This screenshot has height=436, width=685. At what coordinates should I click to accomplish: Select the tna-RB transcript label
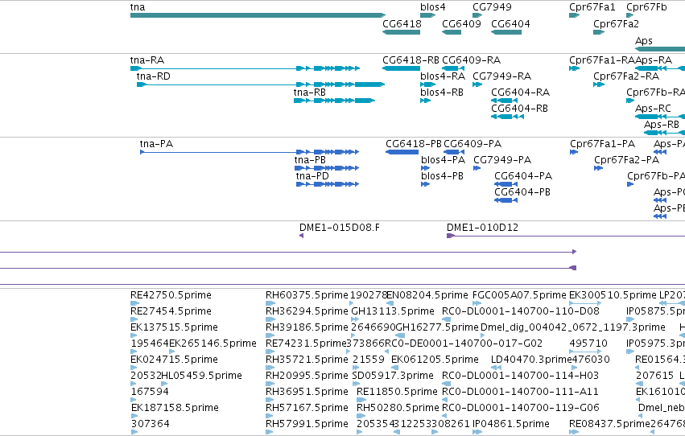[x=310, y=93]
